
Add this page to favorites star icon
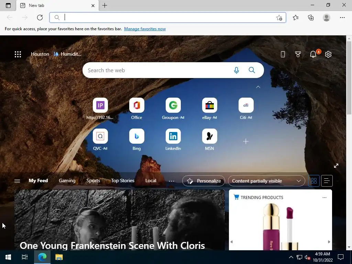[279, 18]
